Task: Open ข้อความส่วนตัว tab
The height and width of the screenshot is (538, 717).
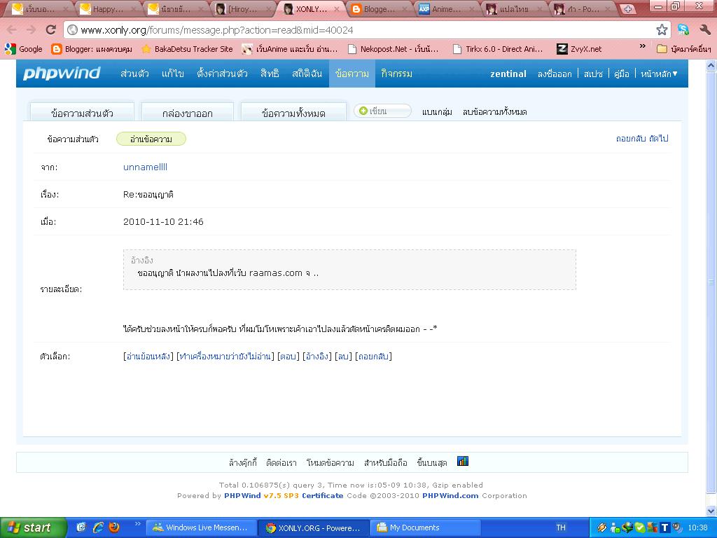Action: (83, 113)
